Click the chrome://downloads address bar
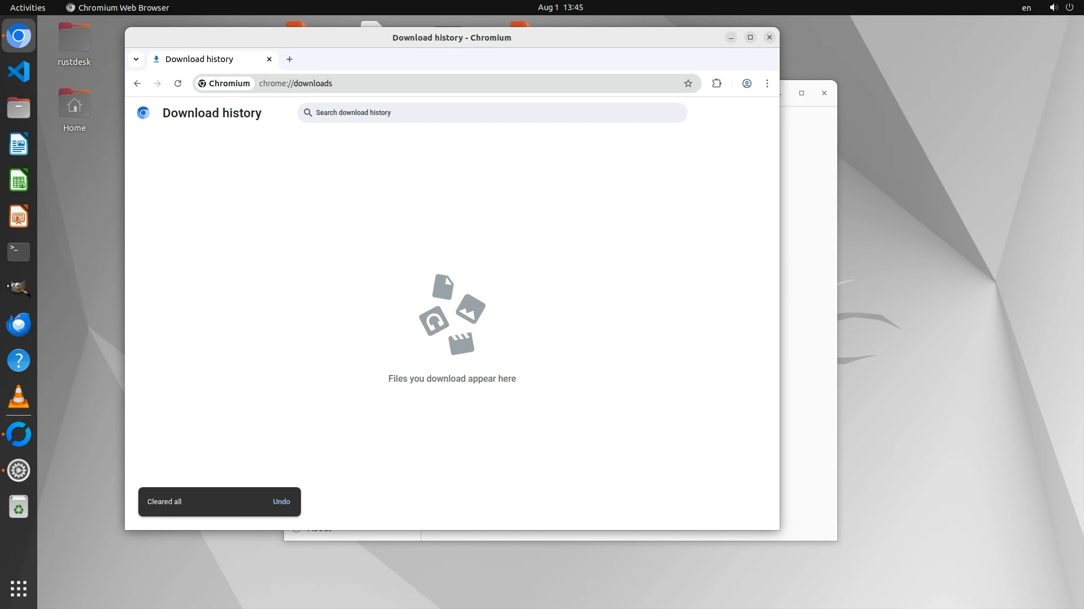 (452, 83)
